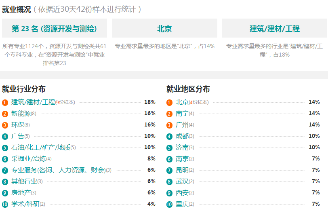Viewport: 328px width, 213px height.
Task: Click rank badge 9 beside 房地产
Action: pyautogui.click(x=5, y=193)
